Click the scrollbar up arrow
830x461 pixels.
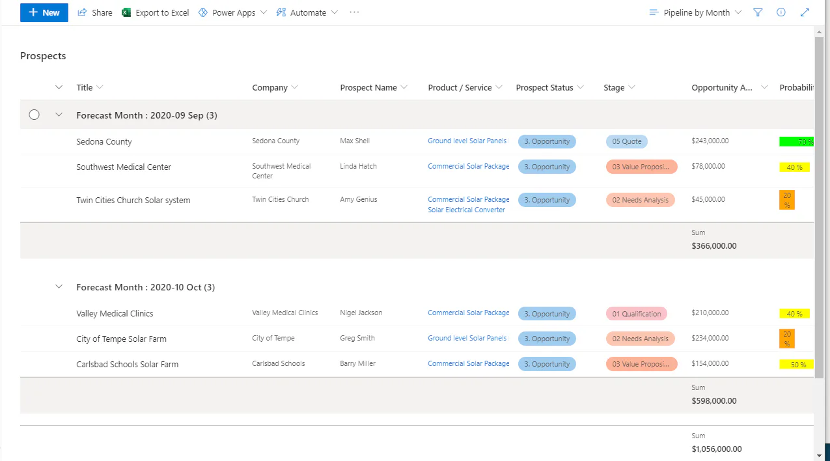(x=819, y=31)
